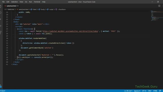
Task: Open the errors and warnings indicator
Action: pos(3,91)
